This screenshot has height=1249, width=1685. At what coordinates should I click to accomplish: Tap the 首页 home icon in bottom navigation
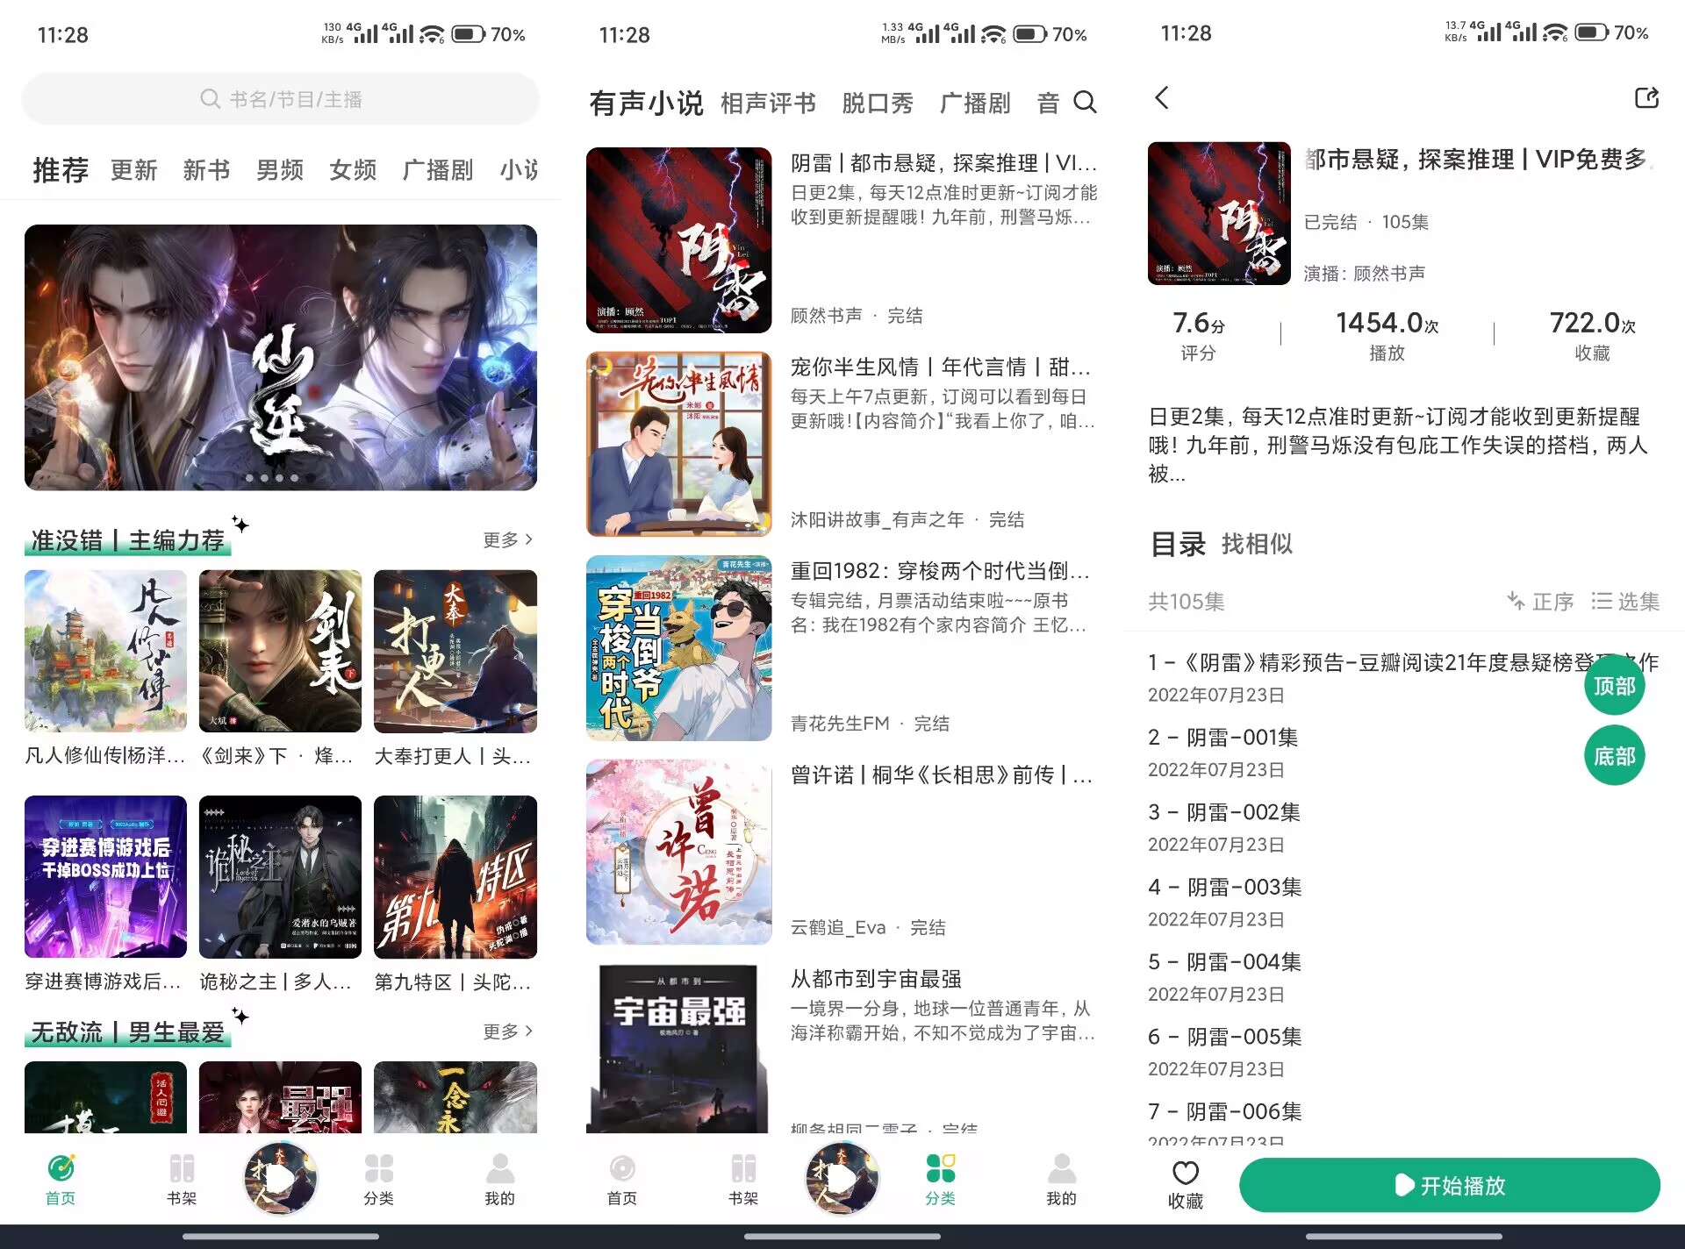click(59, 1180)
